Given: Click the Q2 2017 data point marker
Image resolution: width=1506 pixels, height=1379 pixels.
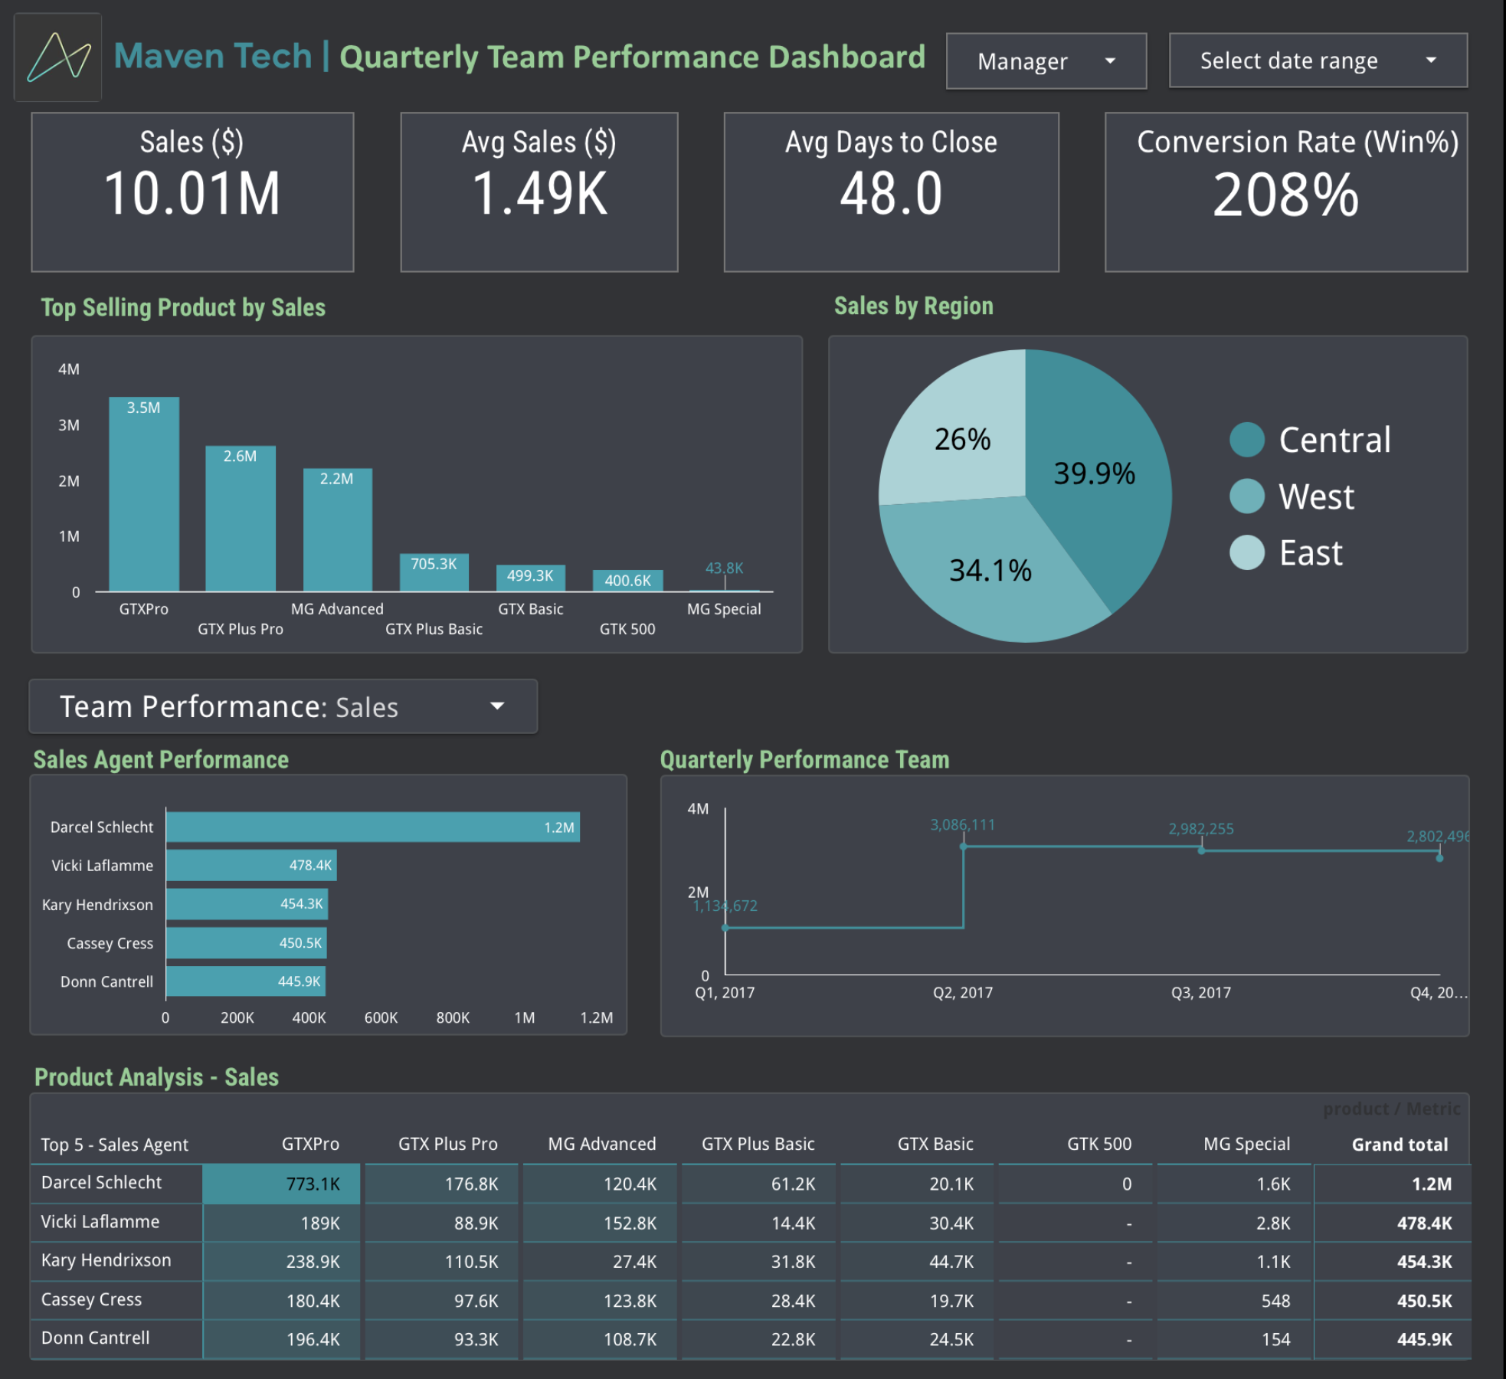Looking at the screenshot, I should (963, 847).
